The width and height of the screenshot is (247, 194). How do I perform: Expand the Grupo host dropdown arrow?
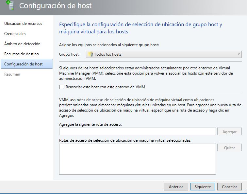pos(239,54)
